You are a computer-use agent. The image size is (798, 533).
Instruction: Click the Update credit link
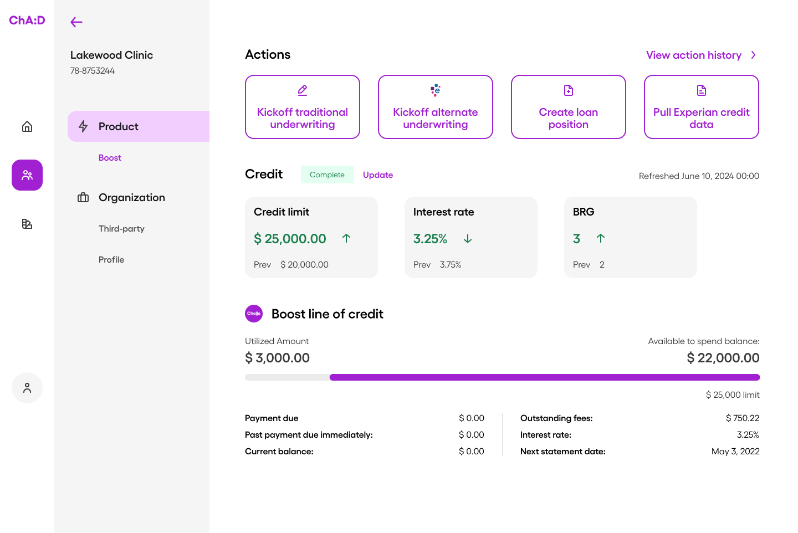tap(378, 175)
